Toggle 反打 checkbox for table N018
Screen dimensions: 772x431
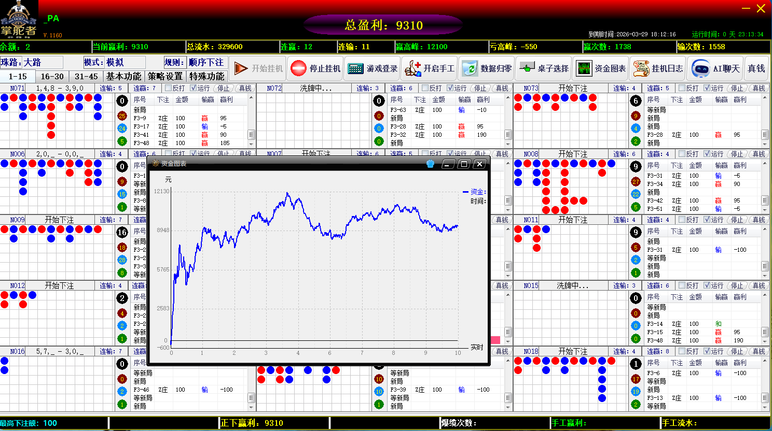point(682,351)
